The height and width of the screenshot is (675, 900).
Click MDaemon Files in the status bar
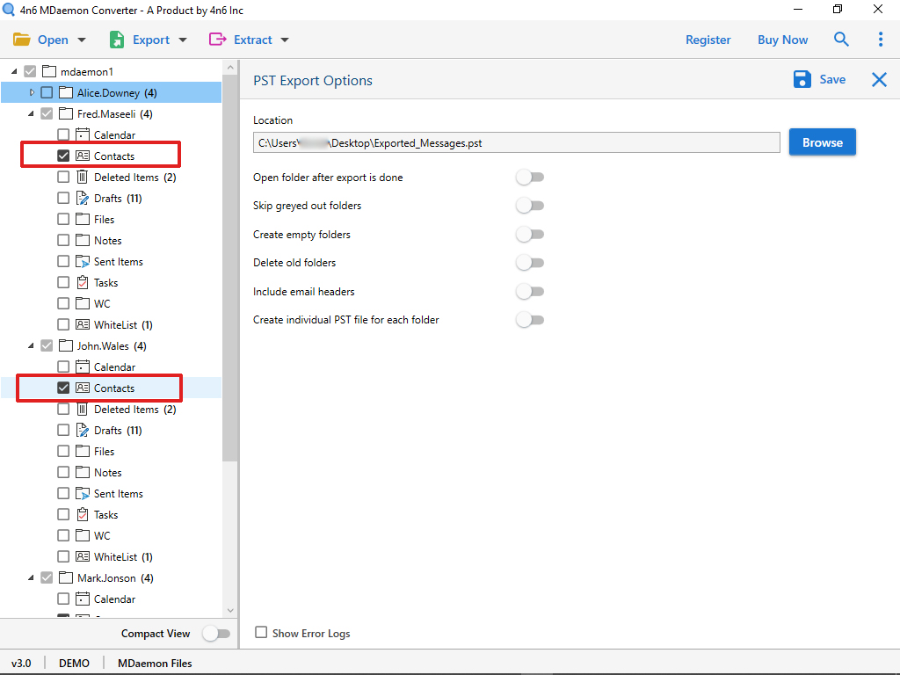(155, 663)
